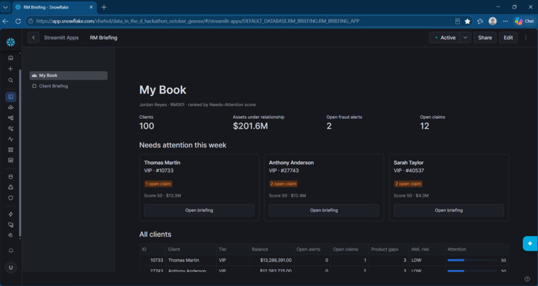The height and width of the screenshot is (286, 538).
Task: Click the back chevron beside Streamlit Apps
Action: (x=33, y=38)
